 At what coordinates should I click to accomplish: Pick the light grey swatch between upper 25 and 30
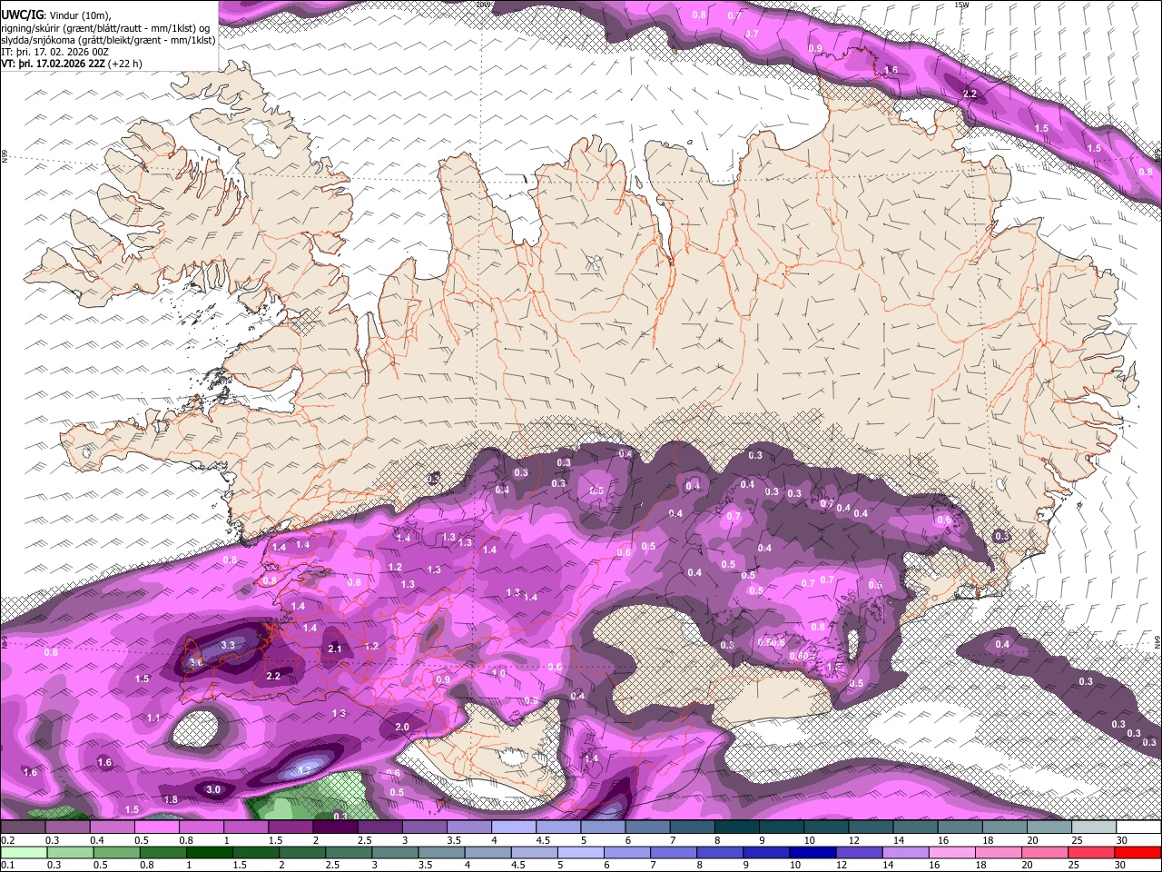(x=1094, y=827)
